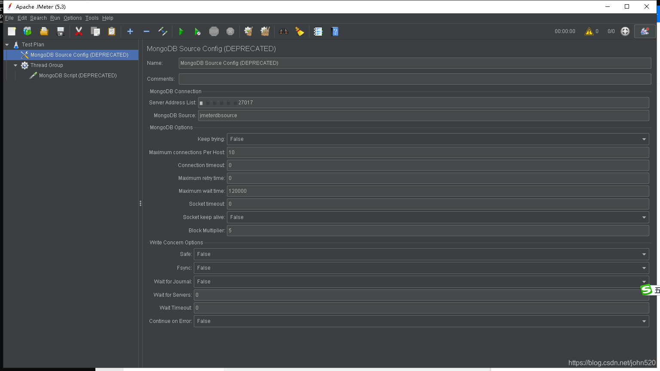Click the Server Address List field

pyautogui.click(x=424, y=103)
